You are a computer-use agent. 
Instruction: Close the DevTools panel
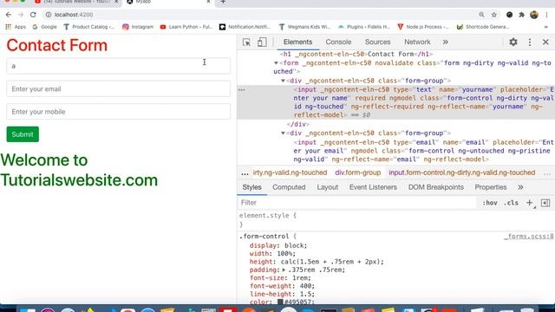pyautogui.click(x=545, y=42)
